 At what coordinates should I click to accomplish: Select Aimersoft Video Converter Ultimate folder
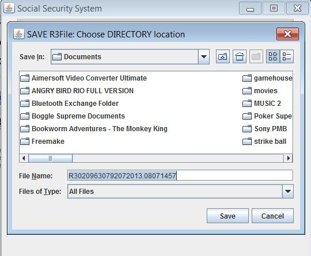(84, 78)
